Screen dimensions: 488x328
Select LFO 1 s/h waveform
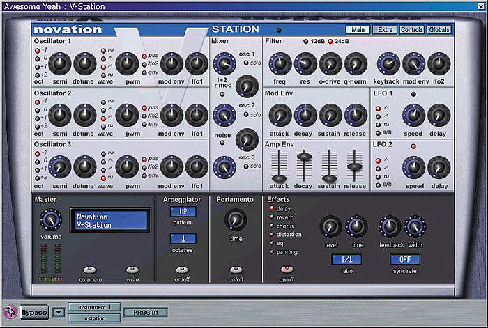pos(378,133)
